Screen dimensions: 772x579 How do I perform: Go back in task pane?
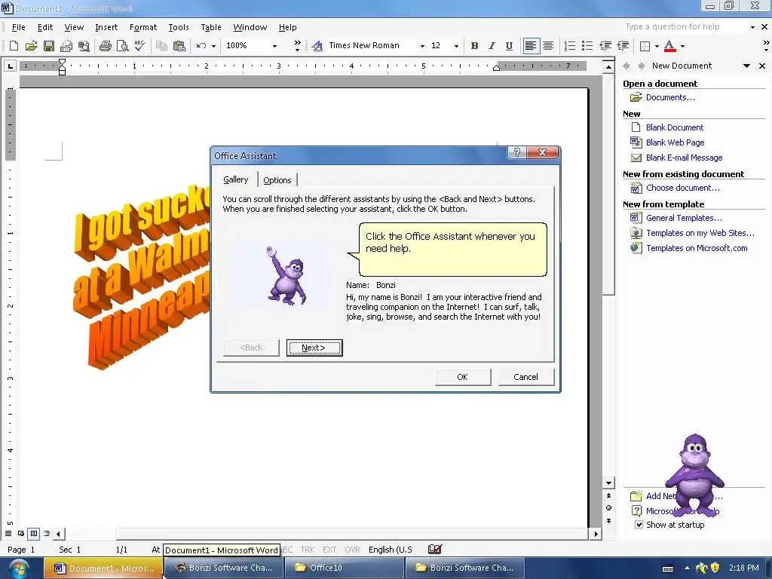[x=626, y=66]
